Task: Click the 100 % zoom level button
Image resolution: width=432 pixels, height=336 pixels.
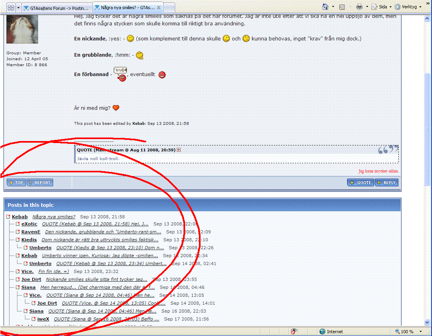Action: [x=404, y=332]
